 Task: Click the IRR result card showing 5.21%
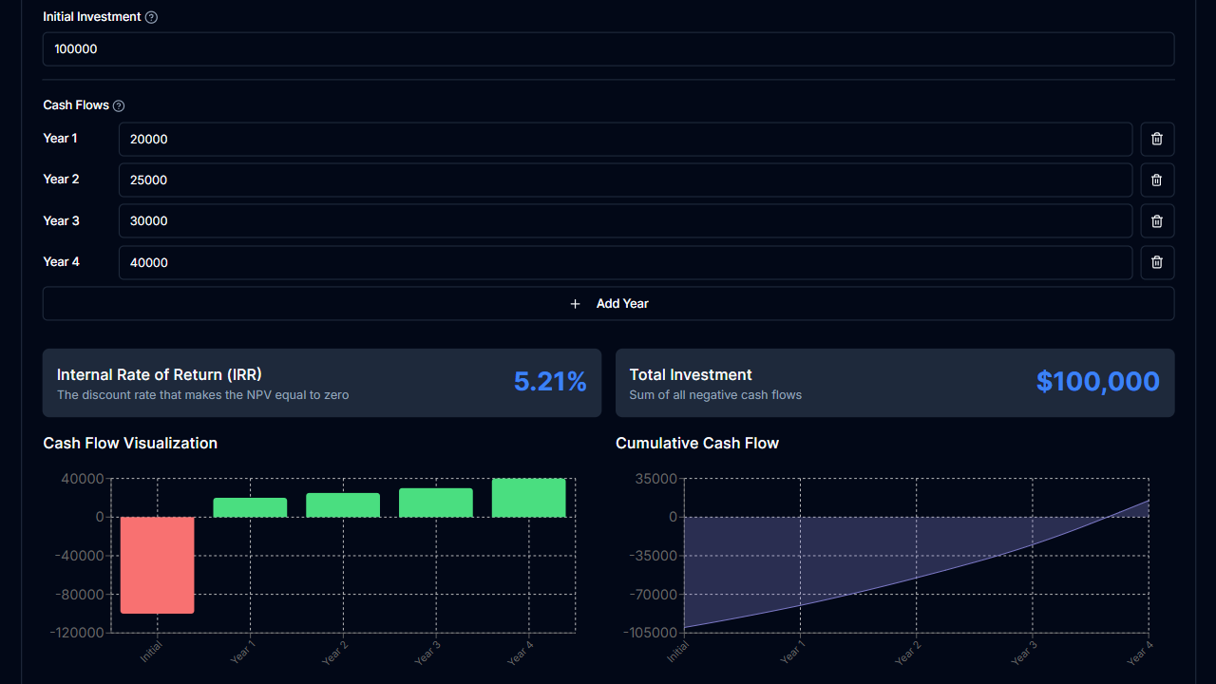[321, 382]
